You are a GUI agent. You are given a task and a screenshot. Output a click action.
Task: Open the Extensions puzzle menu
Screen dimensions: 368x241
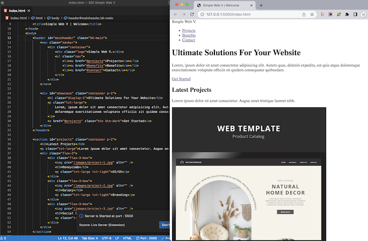(347, 14)
